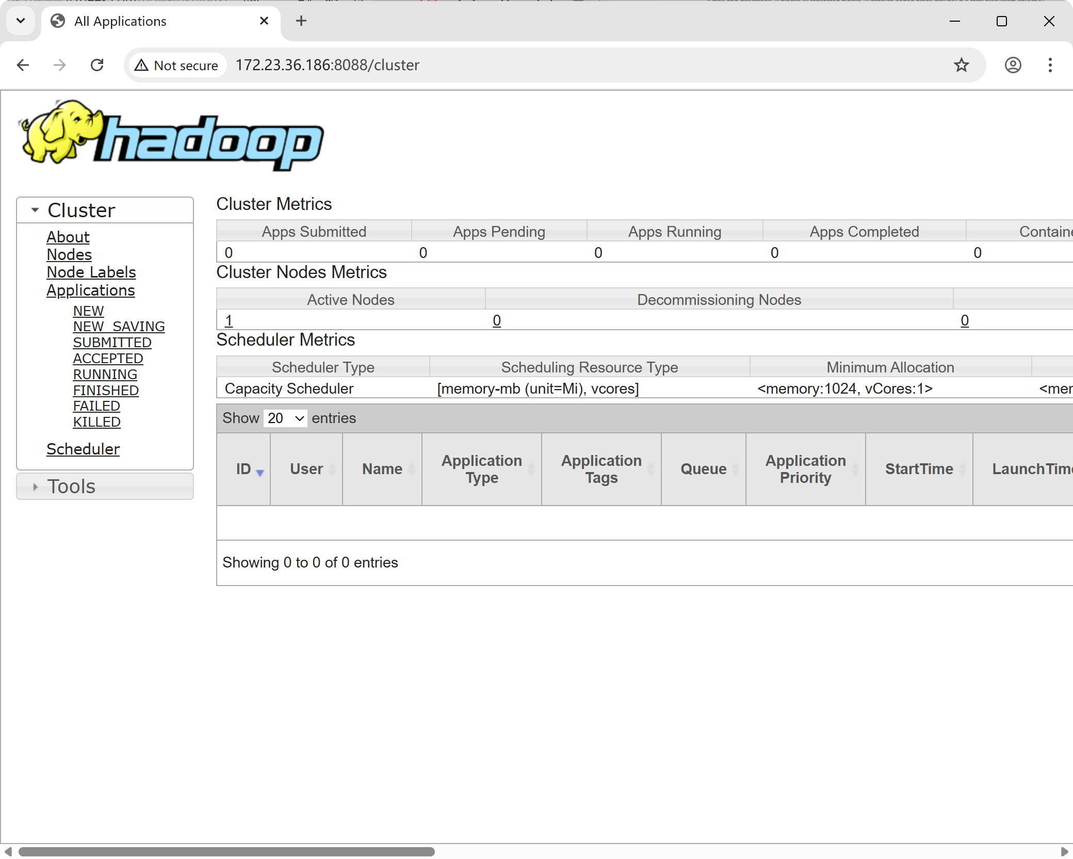The height and width of the screenshot is (859, 1073).
Task: Navigate back in the browser
Action: (23, 65)
